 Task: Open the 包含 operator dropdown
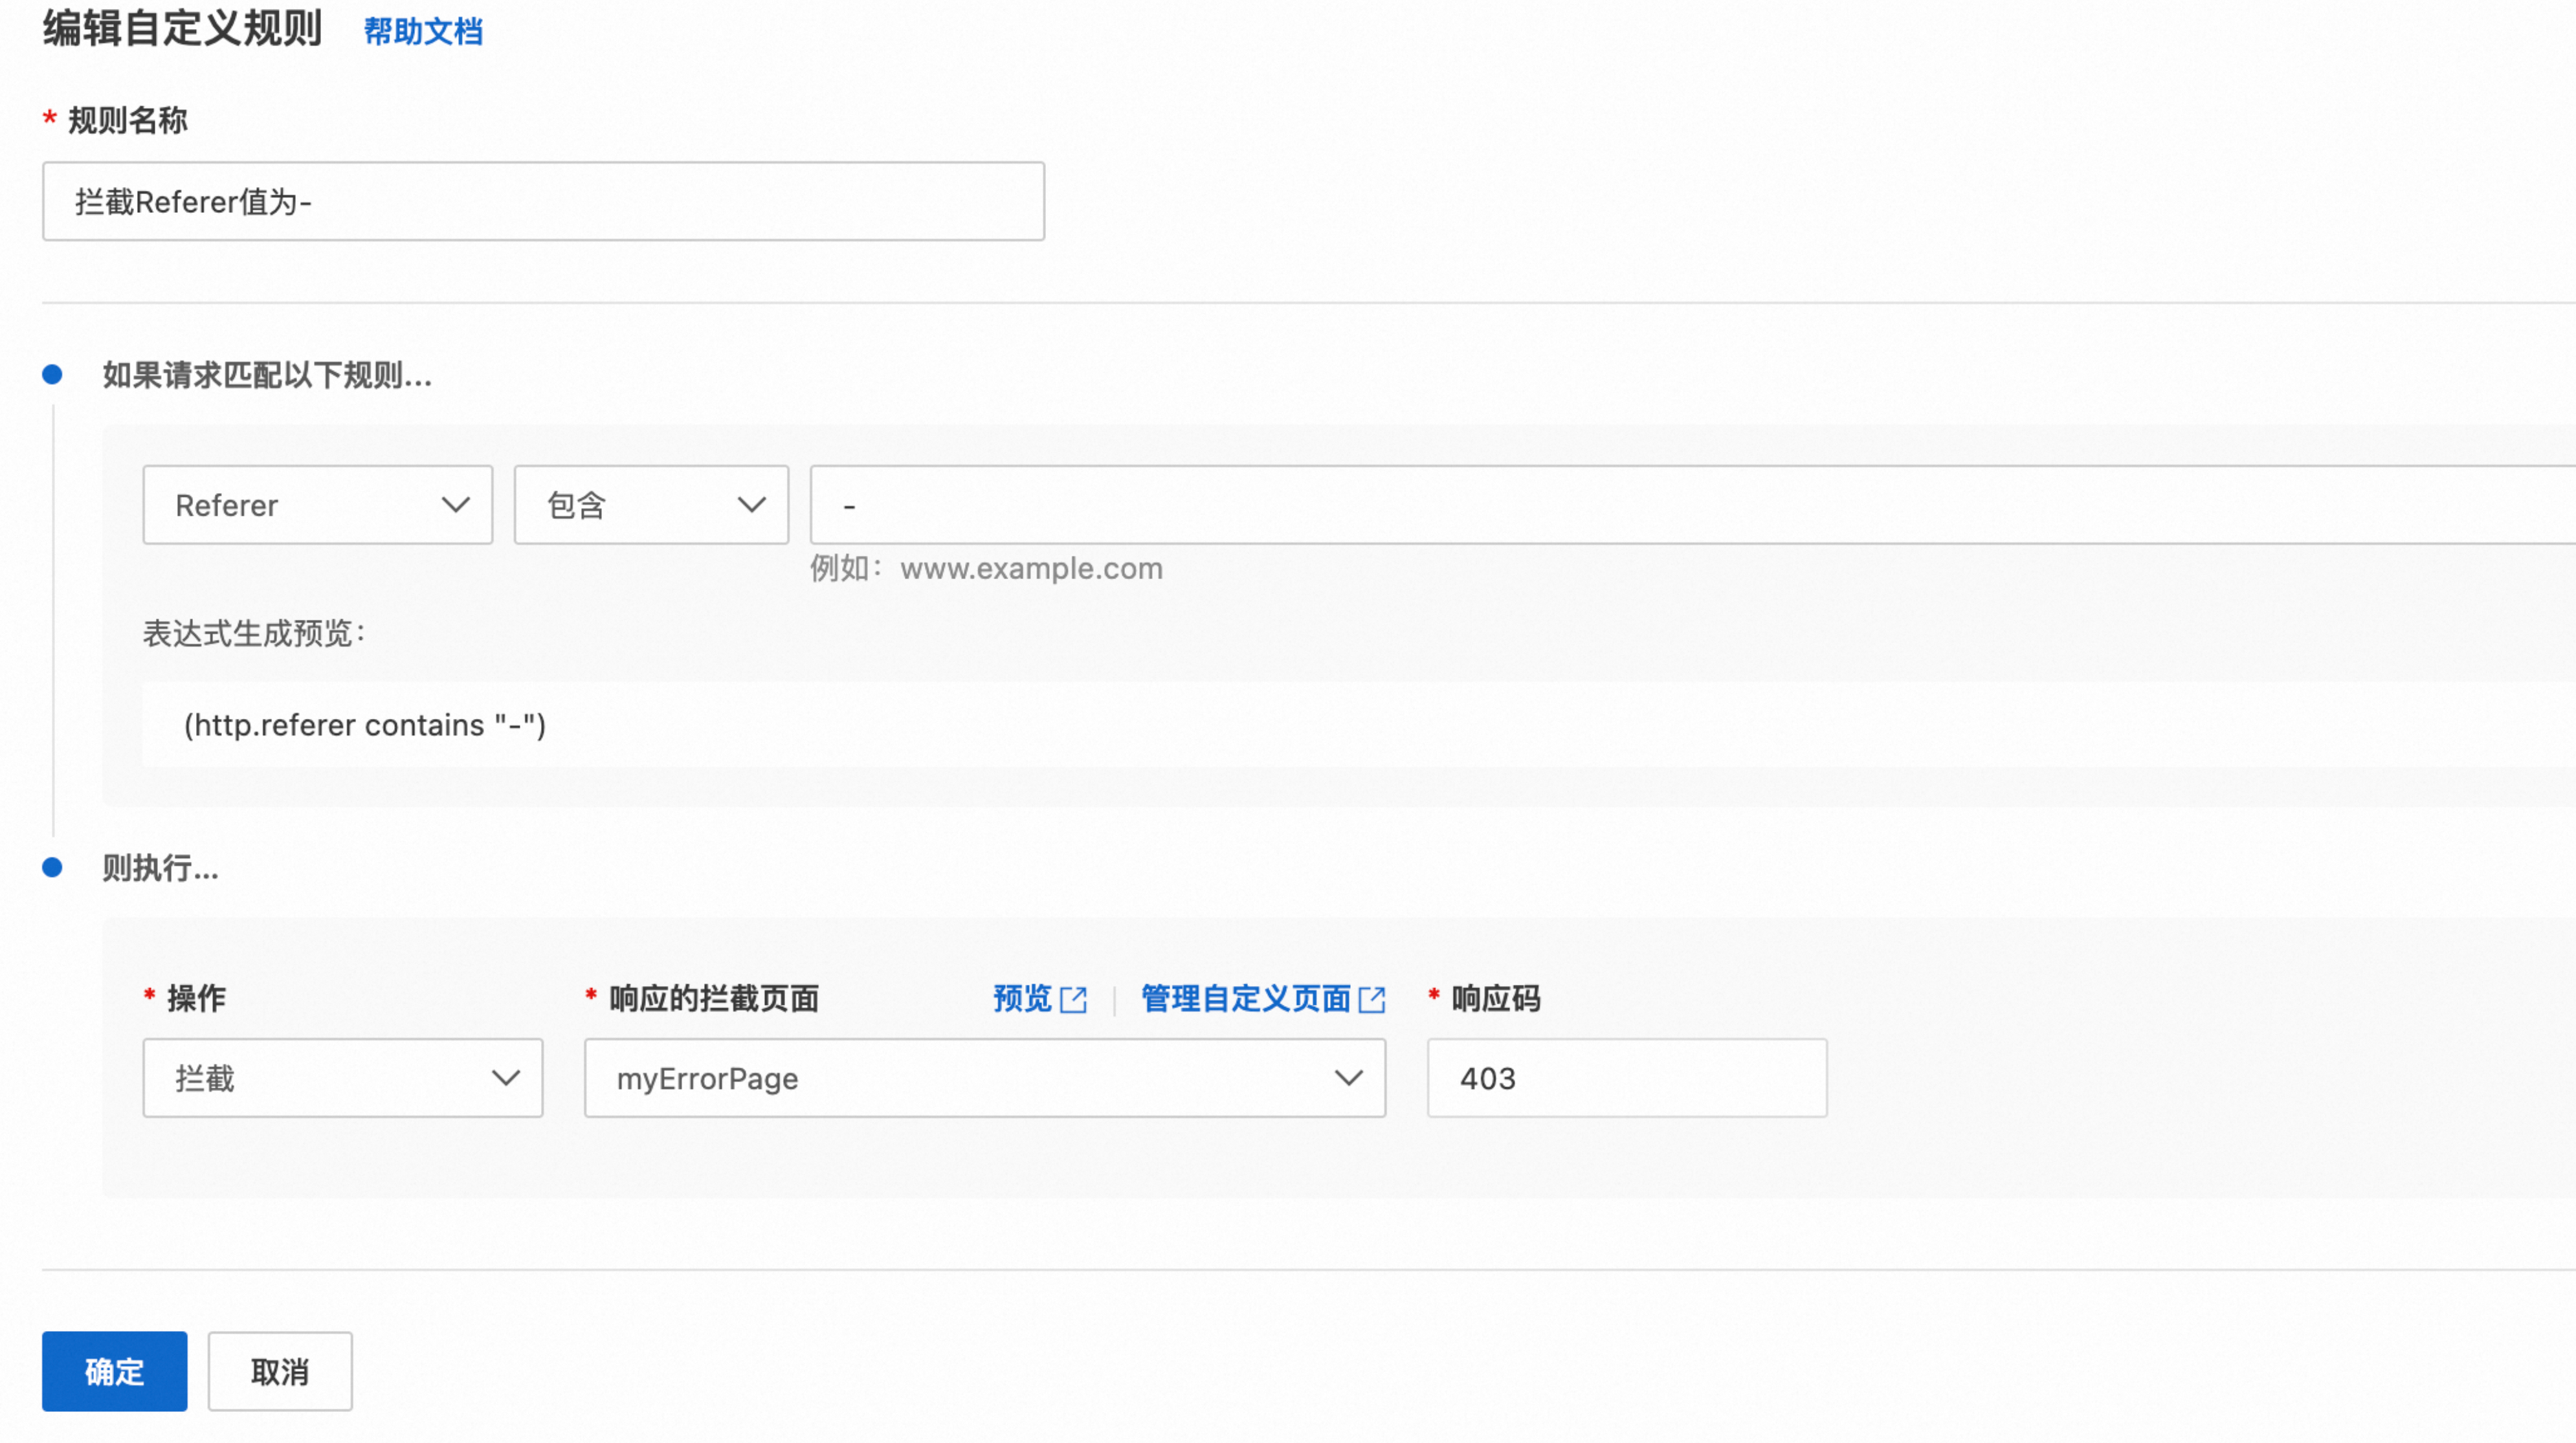click(651, 505)
